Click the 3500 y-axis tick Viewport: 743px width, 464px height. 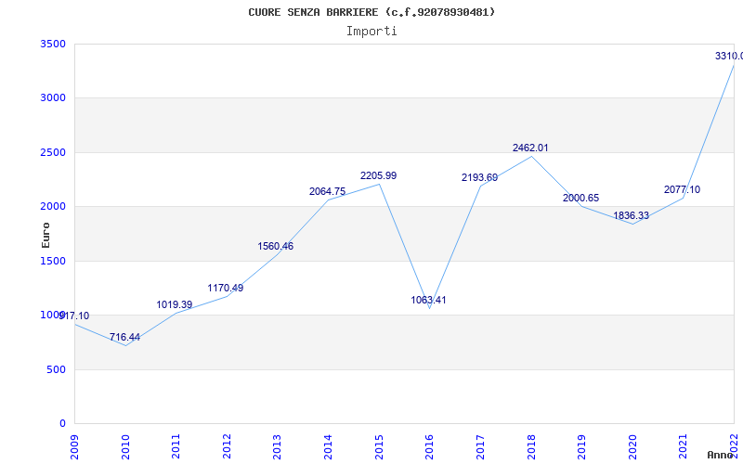[x=53, y=44]
